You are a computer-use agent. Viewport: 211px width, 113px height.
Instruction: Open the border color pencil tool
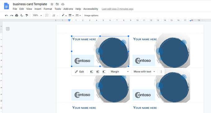(x=64, y=15)
